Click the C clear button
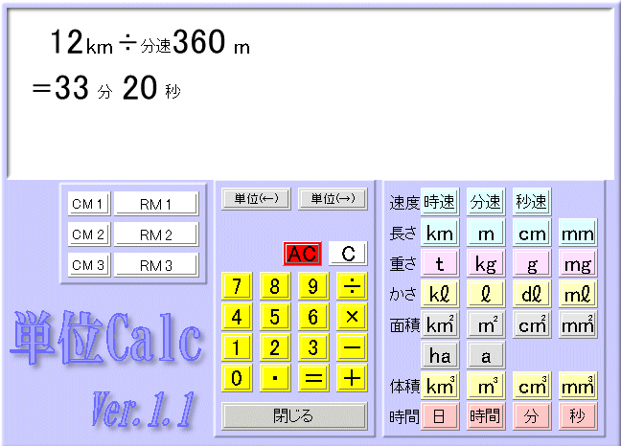 [x=348, y=254]
